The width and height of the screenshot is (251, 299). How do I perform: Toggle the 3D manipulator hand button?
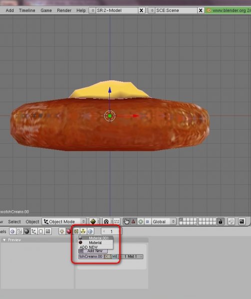[126, 221]
